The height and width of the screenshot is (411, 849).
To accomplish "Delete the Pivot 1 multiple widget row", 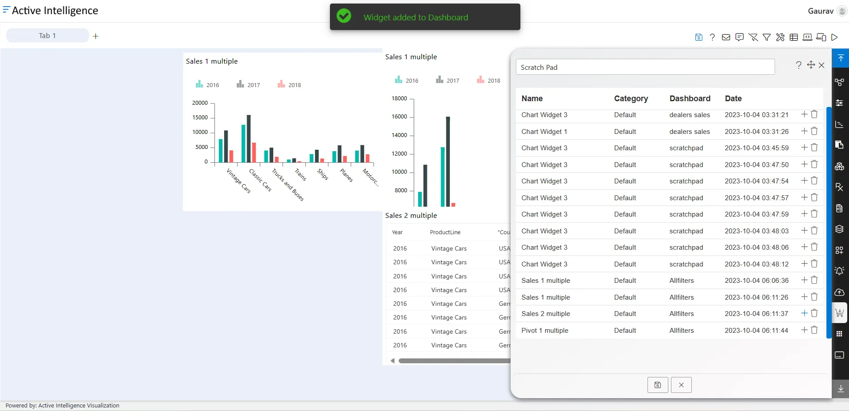I will (x=814, y=330).
